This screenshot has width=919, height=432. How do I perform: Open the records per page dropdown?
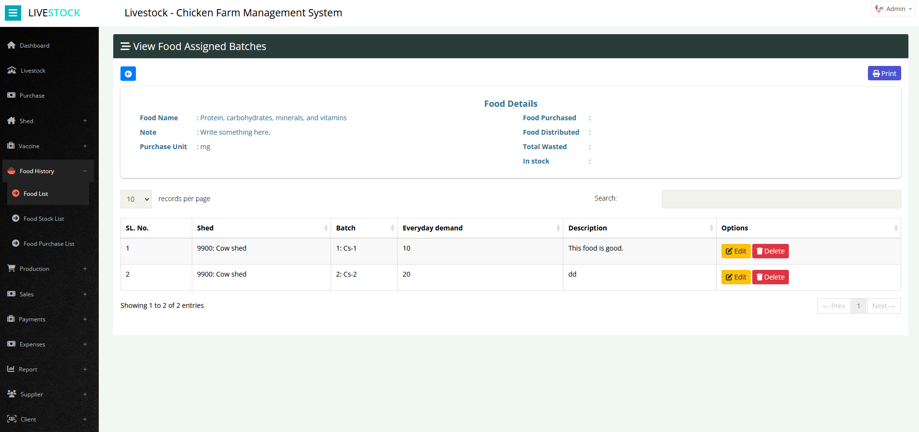coord(136,199)
